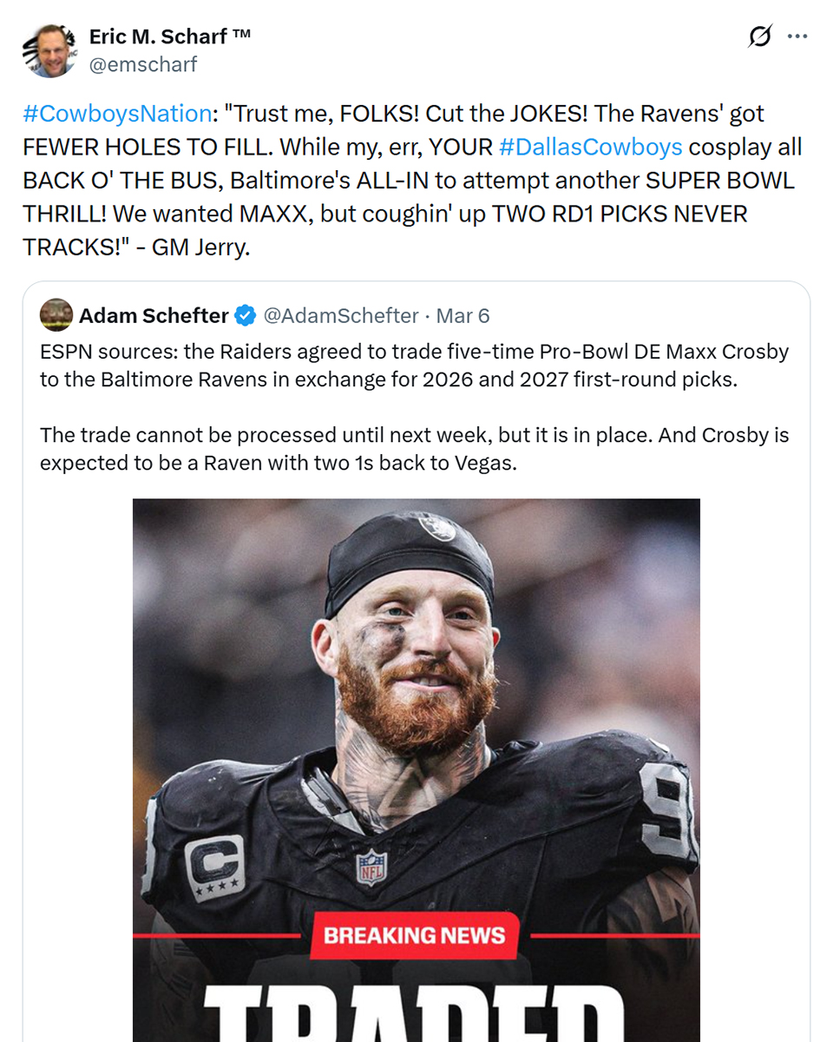833x1042 pixels.
Task: Open the tweet's more options menu
Action: (797, 37)
